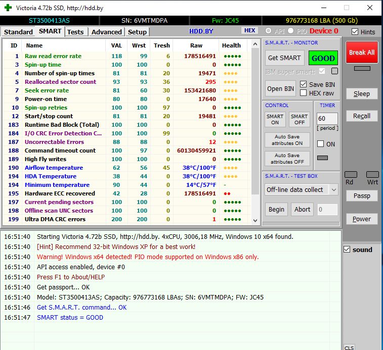Select the Power-on time row
Image resolution: width=383 pixels, height=350 pixels.
point(127,99)
